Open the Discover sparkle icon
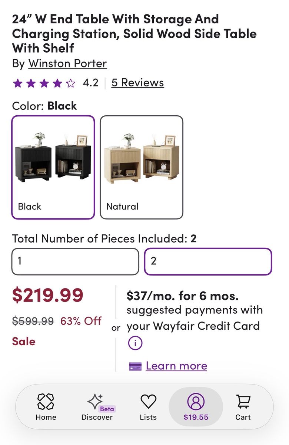 pyautogui.click(x=95, y=402)
